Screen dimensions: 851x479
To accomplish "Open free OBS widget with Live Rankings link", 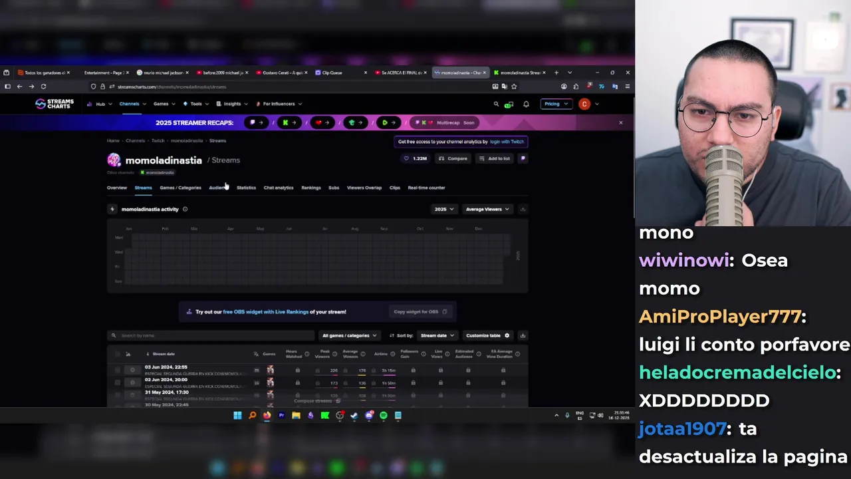I will [x=266, y=311].
